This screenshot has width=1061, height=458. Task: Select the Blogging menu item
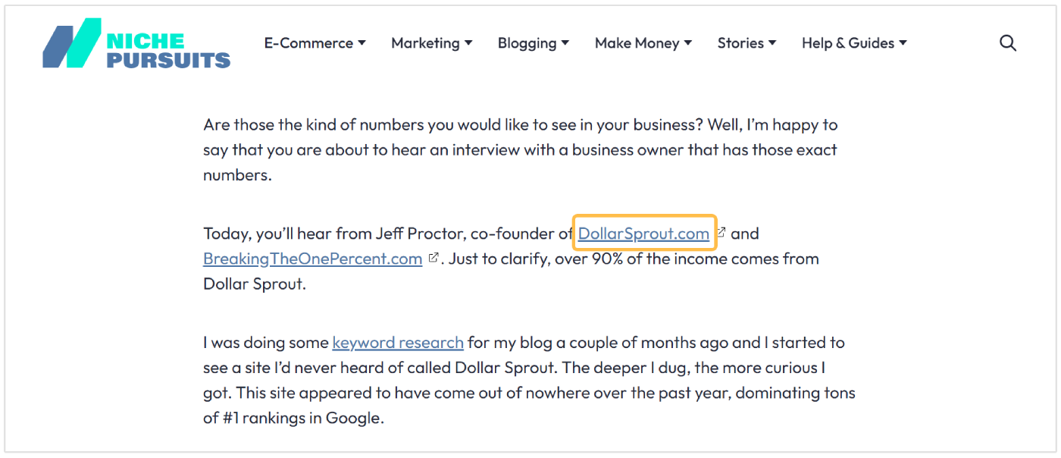tap(527, 43)
